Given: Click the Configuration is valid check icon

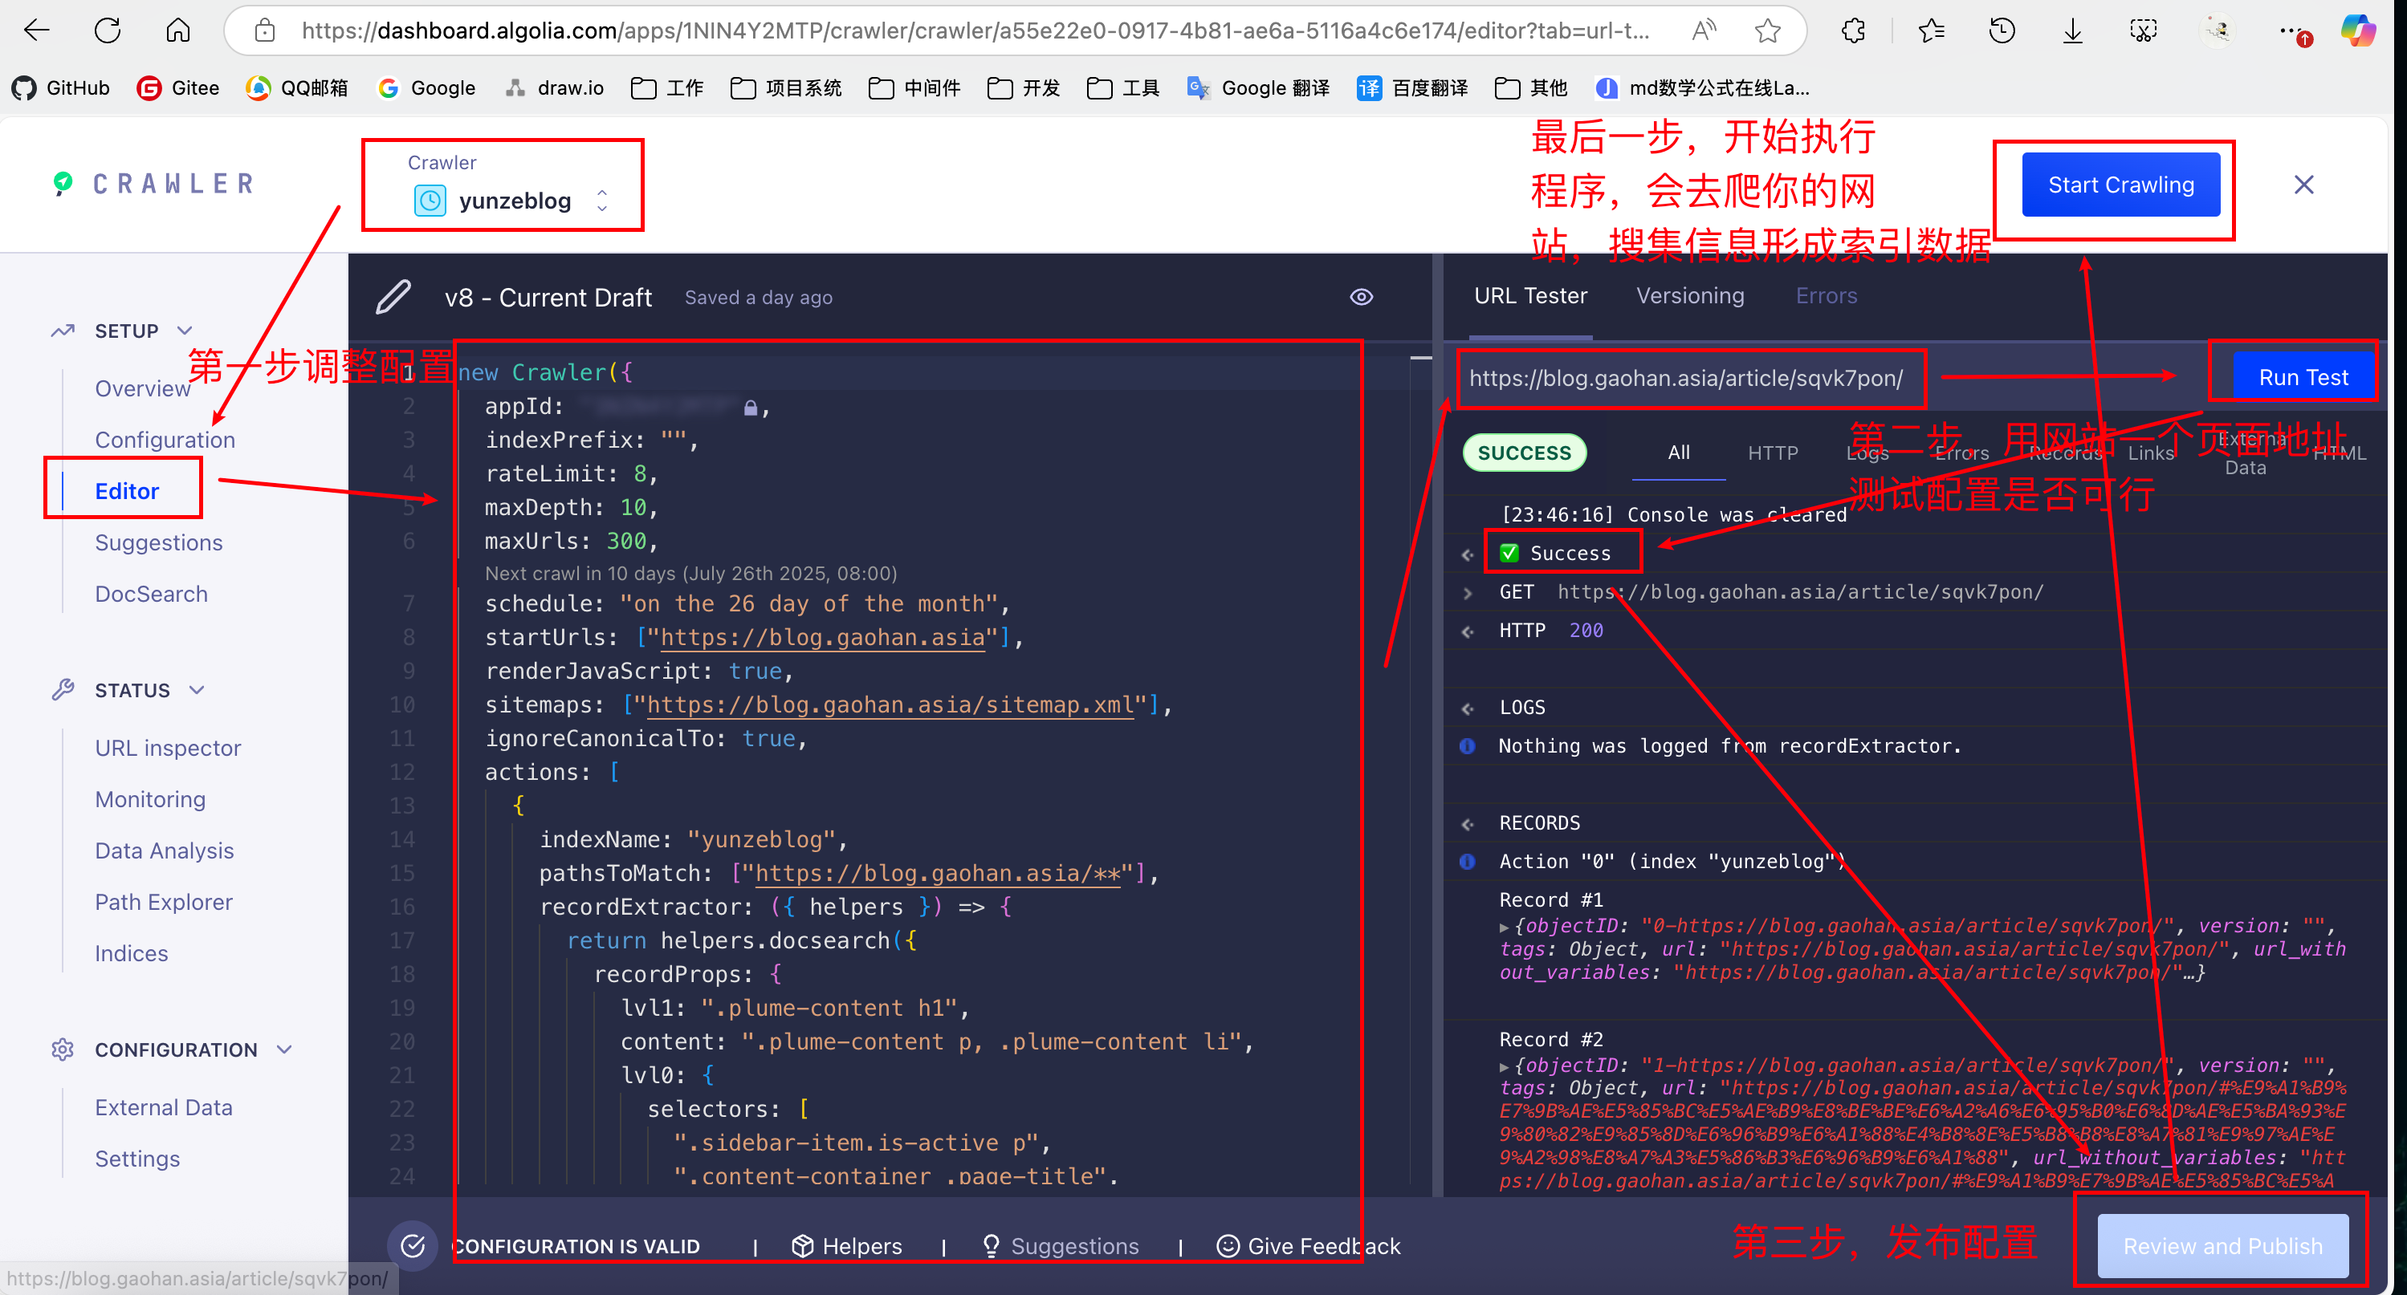Looking at the screenshot, I should point(412,1245).
